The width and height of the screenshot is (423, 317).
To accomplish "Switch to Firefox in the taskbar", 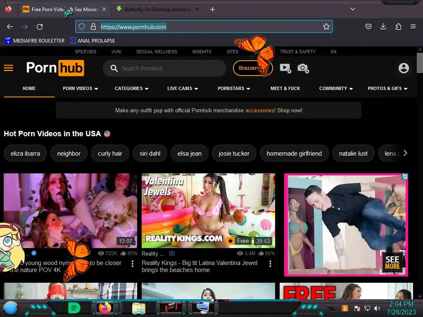I will (105, 308).
